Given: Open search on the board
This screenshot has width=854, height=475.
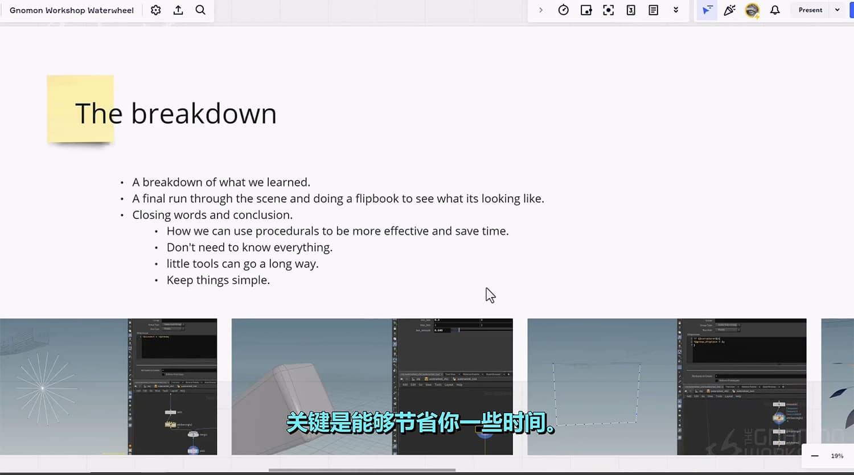Looking at the screenshot, I should 199,10.
